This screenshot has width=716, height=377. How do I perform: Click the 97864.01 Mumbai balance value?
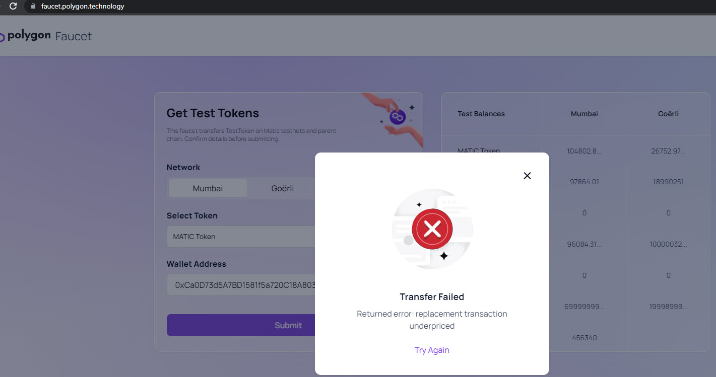click(584, 182)
